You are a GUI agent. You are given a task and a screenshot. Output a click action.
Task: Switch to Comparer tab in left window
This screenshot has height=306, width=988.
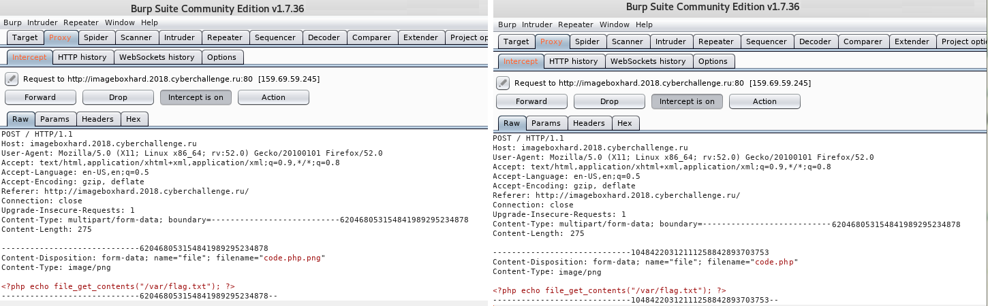(372, 37)
